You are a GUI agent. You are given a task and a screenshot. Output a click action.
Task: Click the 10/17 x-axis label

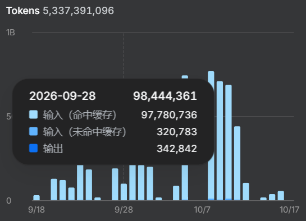[x=289, y=210]
